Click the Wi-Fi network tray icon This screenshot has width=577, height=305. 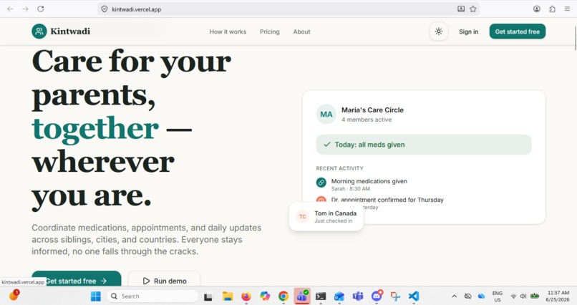(x=513, y=296)
